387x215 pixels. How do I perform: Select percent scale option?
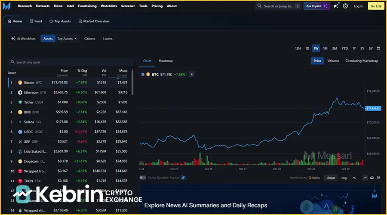click(354, 178)
